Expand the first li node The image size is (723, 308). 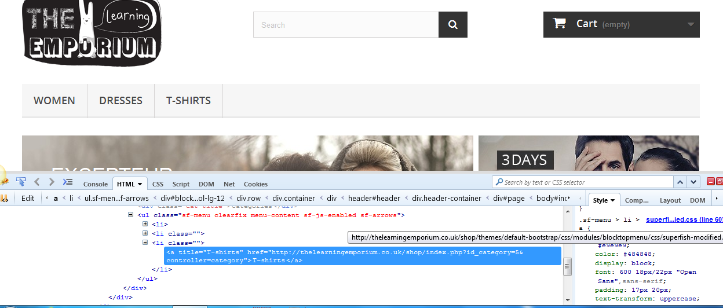145,224
